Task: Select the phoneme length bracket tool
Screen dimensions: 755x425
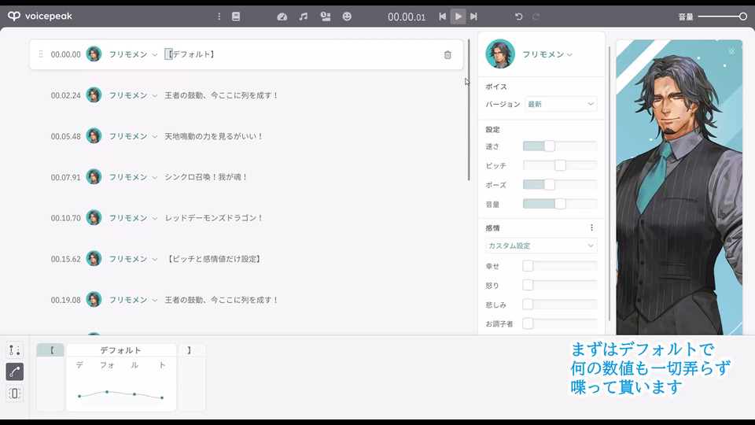Action: (15, 394)
